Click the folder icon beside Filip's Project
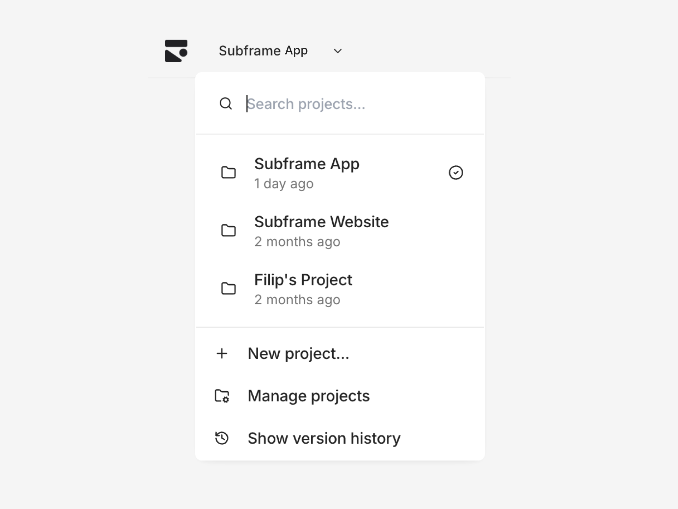The height and width of the screenshot is (509, 678). (229, 288)
